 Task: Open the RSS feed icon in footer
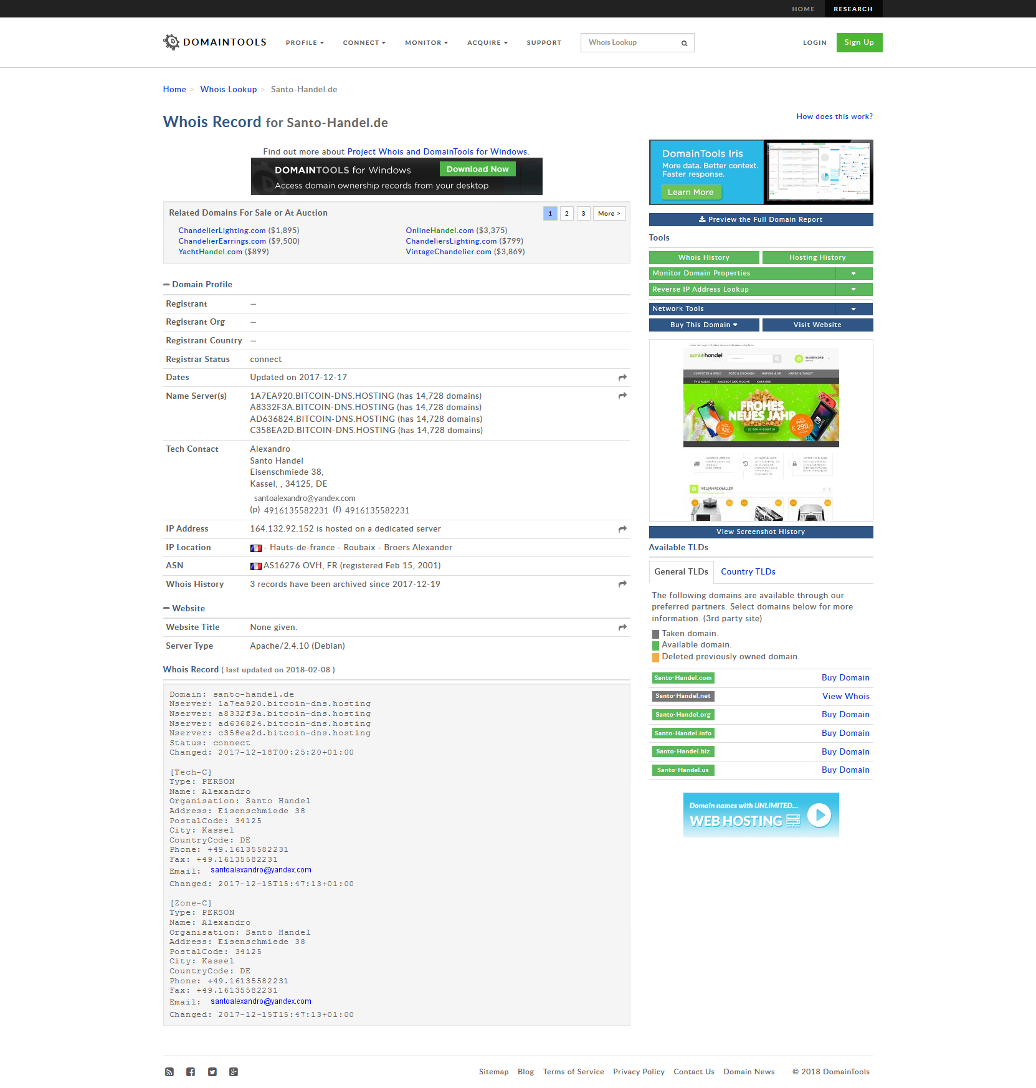click(x=169, y=1072)
